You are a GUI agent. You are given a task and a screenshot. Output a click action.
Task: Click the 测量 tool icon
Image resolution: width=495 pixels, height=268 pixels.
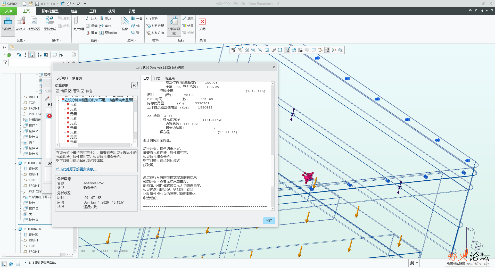[x=185, y=19]
